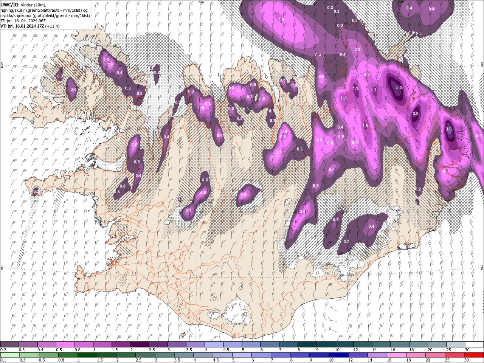The width and height of the screenshot is (484, 363).
Task: Click the "1.6" precipitation value on the map
Action: click(x=365, y=126)
